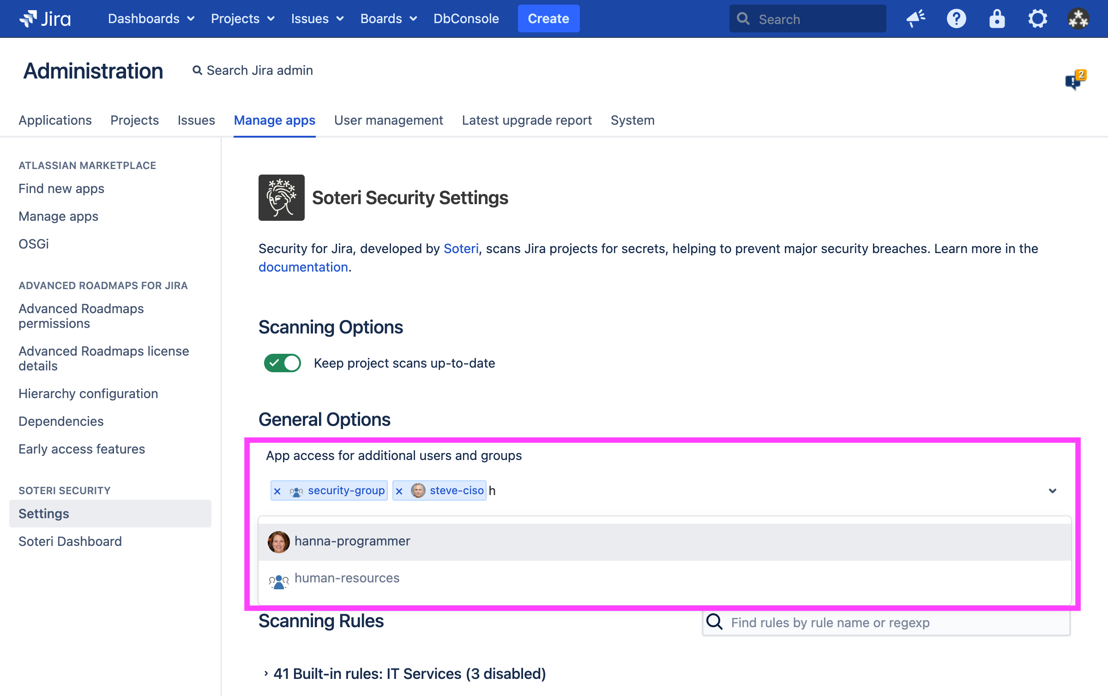Viewport: 1108px width, 696px height.
Task: Open the help question mark icon
Action: pyautogui.click(x=956, y=18)
